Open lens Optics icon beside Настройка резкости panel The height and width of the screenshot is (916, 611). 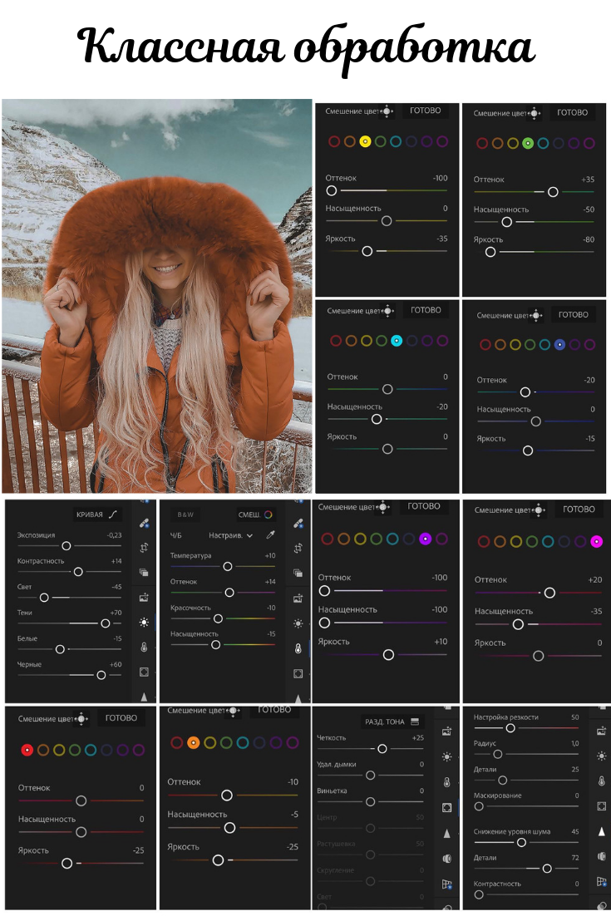coord(602,856)
